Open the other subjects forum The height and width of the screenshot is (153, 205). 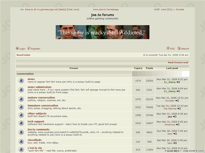pos(37,113)
